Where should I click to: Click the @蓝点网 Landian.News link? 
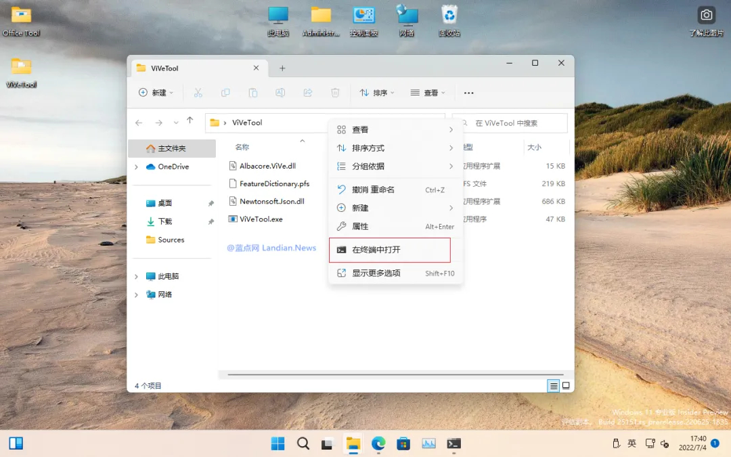(x=271, y=248)
